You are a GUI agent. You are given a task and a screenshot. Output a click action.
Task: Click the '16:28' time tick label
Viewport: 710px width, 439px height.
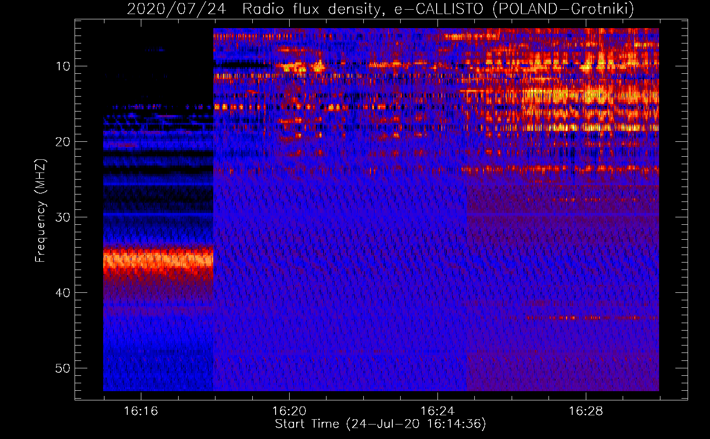[x=586, y=411]
